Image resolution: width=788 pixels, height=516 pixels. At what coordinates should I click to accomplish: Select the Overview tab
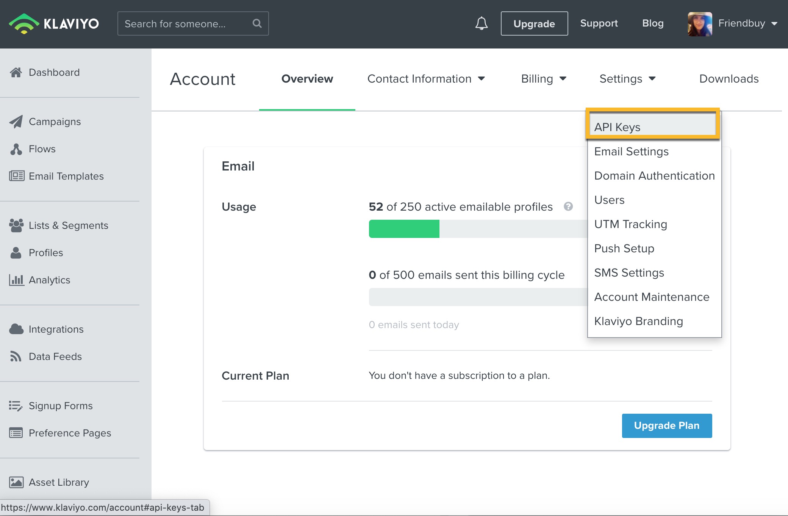307,79
